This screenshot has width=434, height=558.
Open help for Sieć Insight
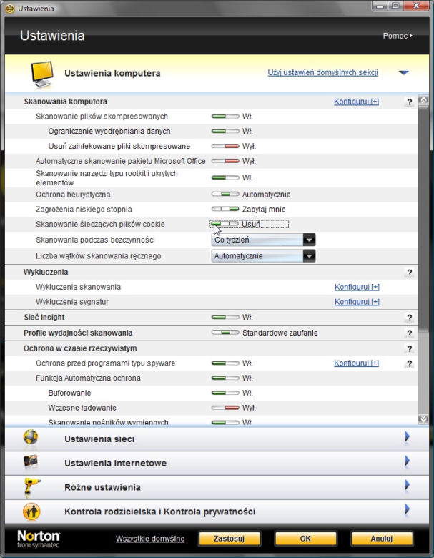click(410, 318)
